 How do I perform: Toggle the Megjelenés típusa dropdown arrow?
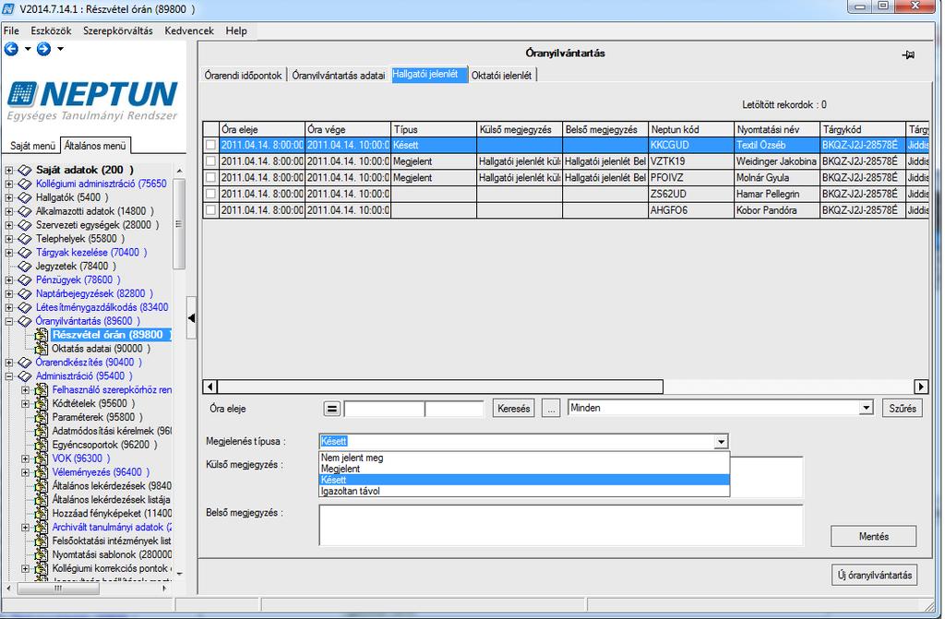point(722,442)
